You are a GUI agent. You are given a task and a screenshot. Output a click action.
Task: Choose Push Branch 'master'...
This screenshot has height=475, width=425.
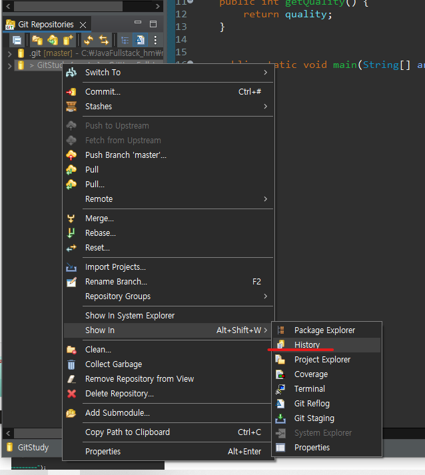(x=169, y=155)
